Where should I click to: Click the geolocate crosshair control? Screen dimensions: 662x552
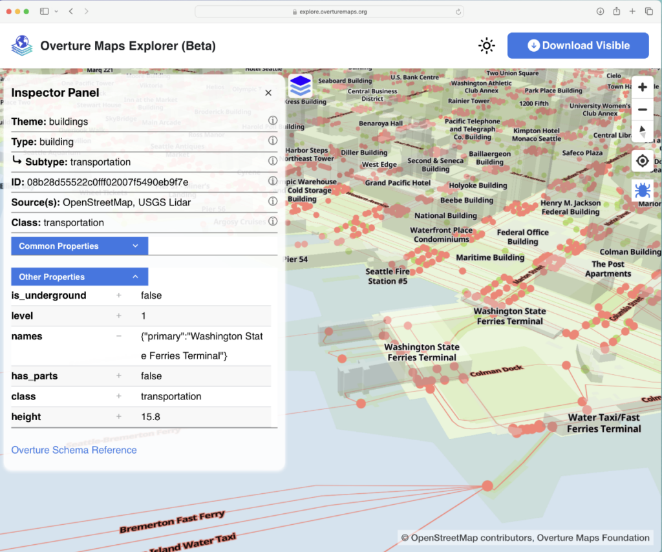tap(643, 160)
